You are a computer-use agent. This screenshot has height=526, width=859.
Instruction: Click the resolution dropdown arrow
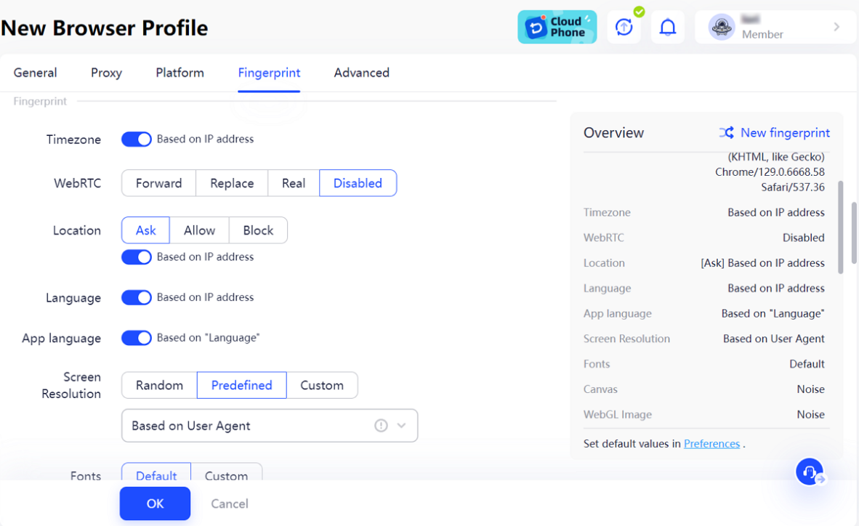click(x=402, y=426)
